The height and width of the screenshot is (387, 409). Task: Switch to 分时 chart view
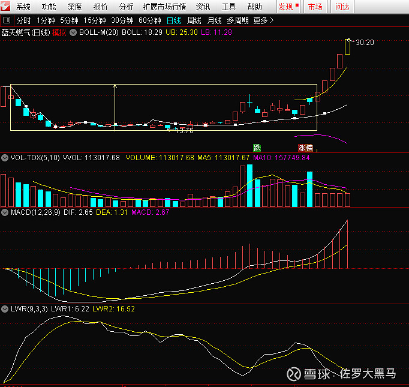(x=24, y=20)
